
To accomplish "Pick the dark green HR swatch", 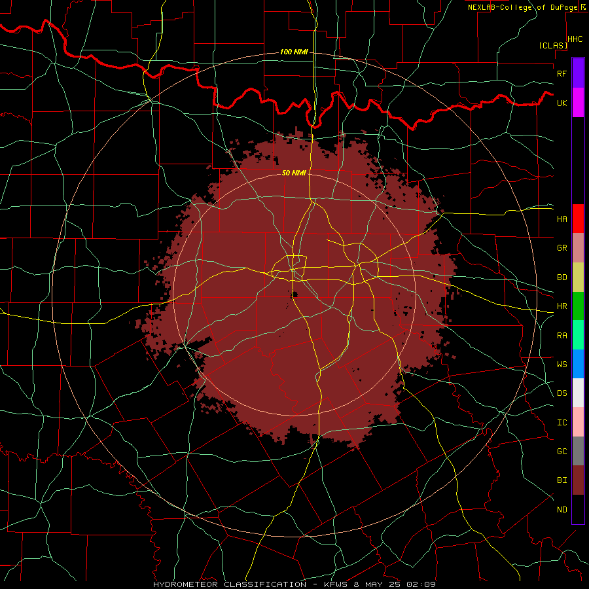I will (x=578, y=306).
